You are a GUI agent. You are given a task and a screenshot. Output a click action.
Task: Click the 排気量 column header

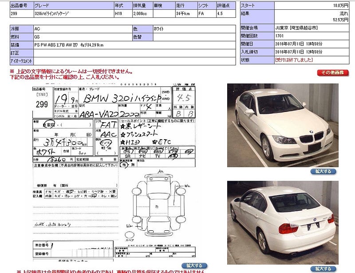pyautogui.click(x=142, y=5)
